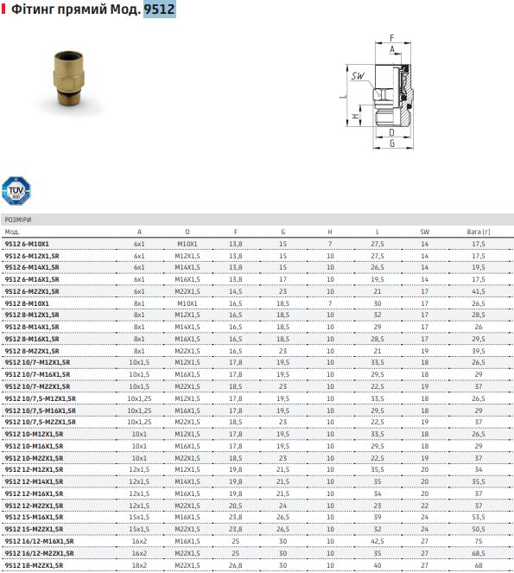Click A value 18x2 in last row
This screenshot has height=573, width=514.
[139, 565]
